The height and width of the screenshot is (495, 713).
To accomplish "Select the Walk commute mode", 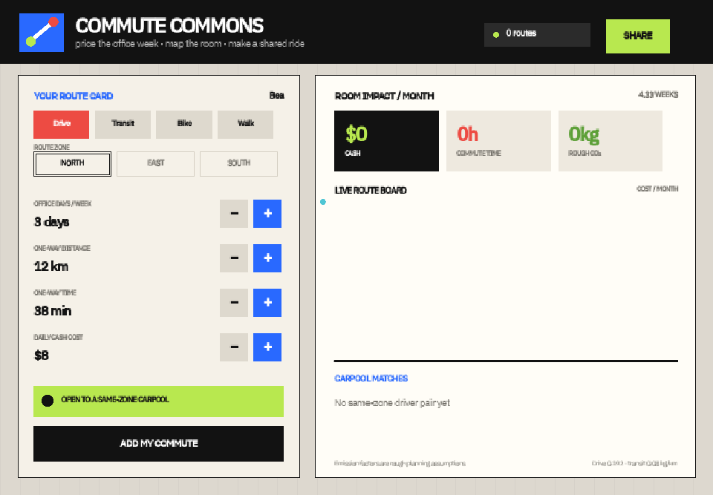I will [x=246, y=124].
